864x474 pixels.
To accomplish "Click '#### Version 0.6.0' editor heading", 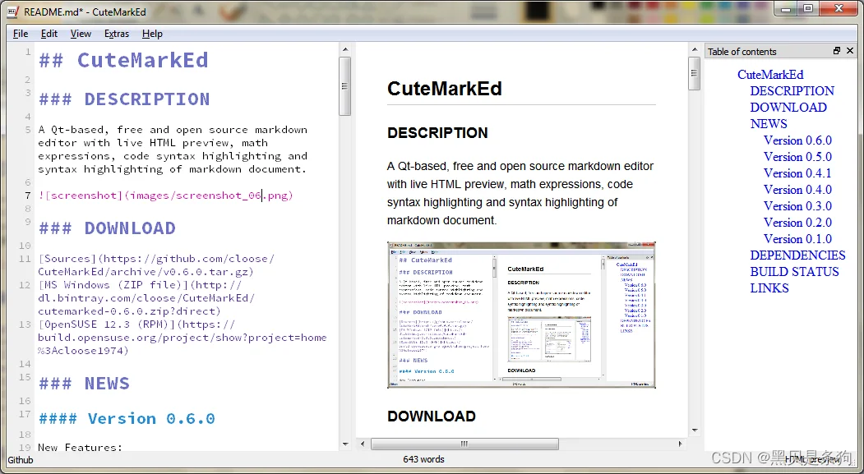I will pyautogui.click(x=127, y=418).
